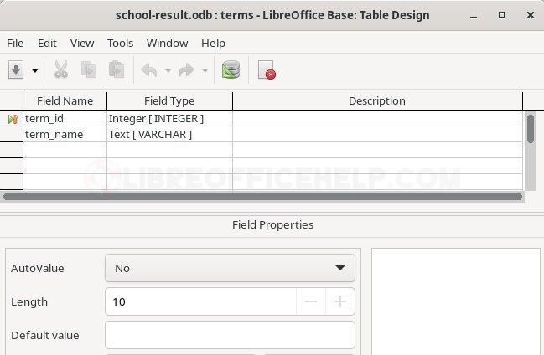The image size is (544, 355).
Task: Open the Edit menu
Action: [x=47, y=43]
